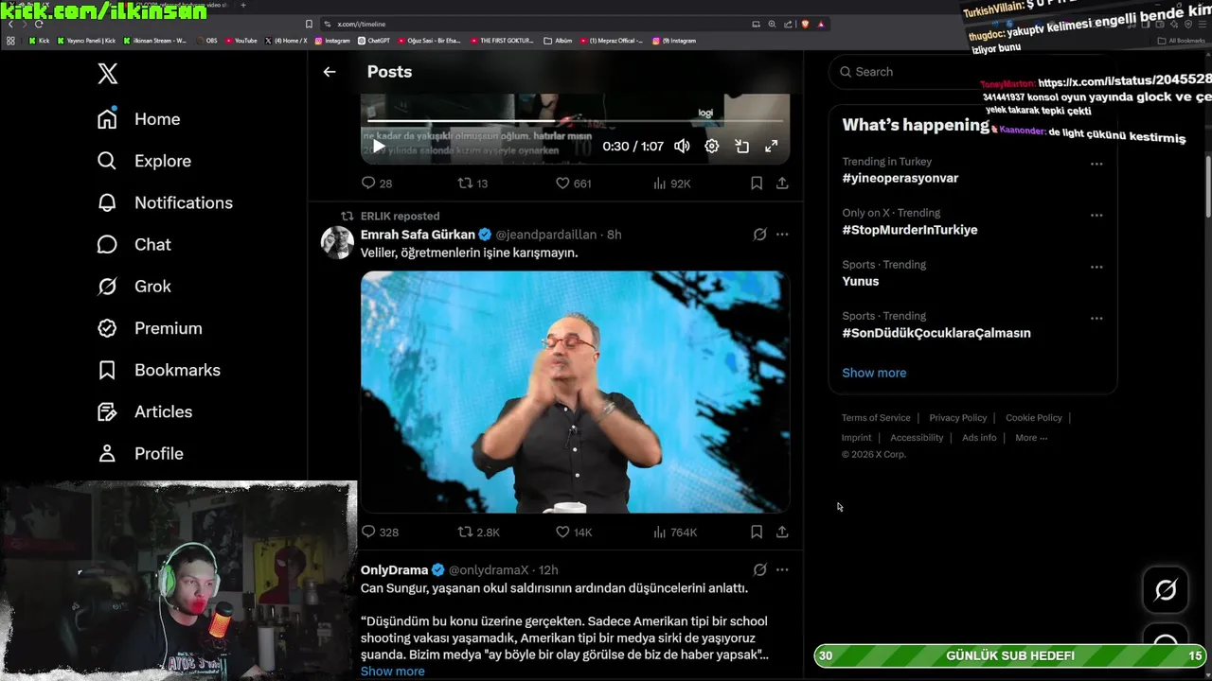The height and width of the screenshot is (681, 1212).
Task: Click the back arrow beside Posts
Action: pos(330,72)
